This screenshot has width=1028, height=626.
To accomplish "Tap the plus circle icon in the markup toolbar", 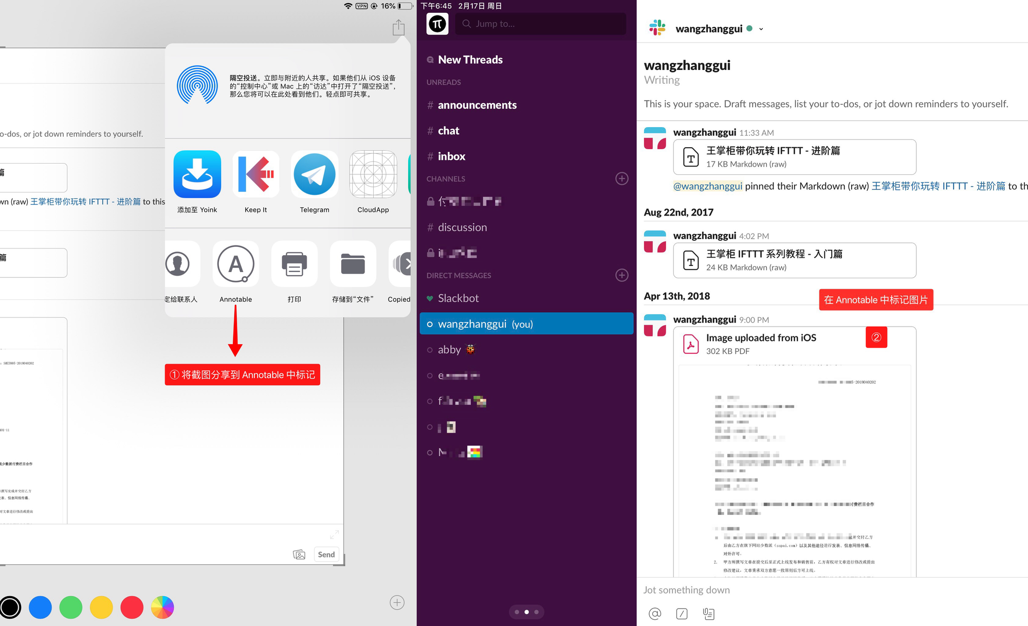I will 397,602.
